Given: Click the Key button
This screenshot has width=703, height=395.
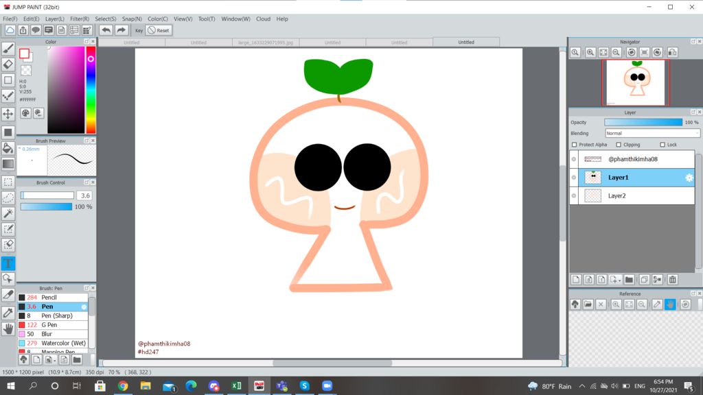Looking at the screenshot, I should tap(139, 30).
